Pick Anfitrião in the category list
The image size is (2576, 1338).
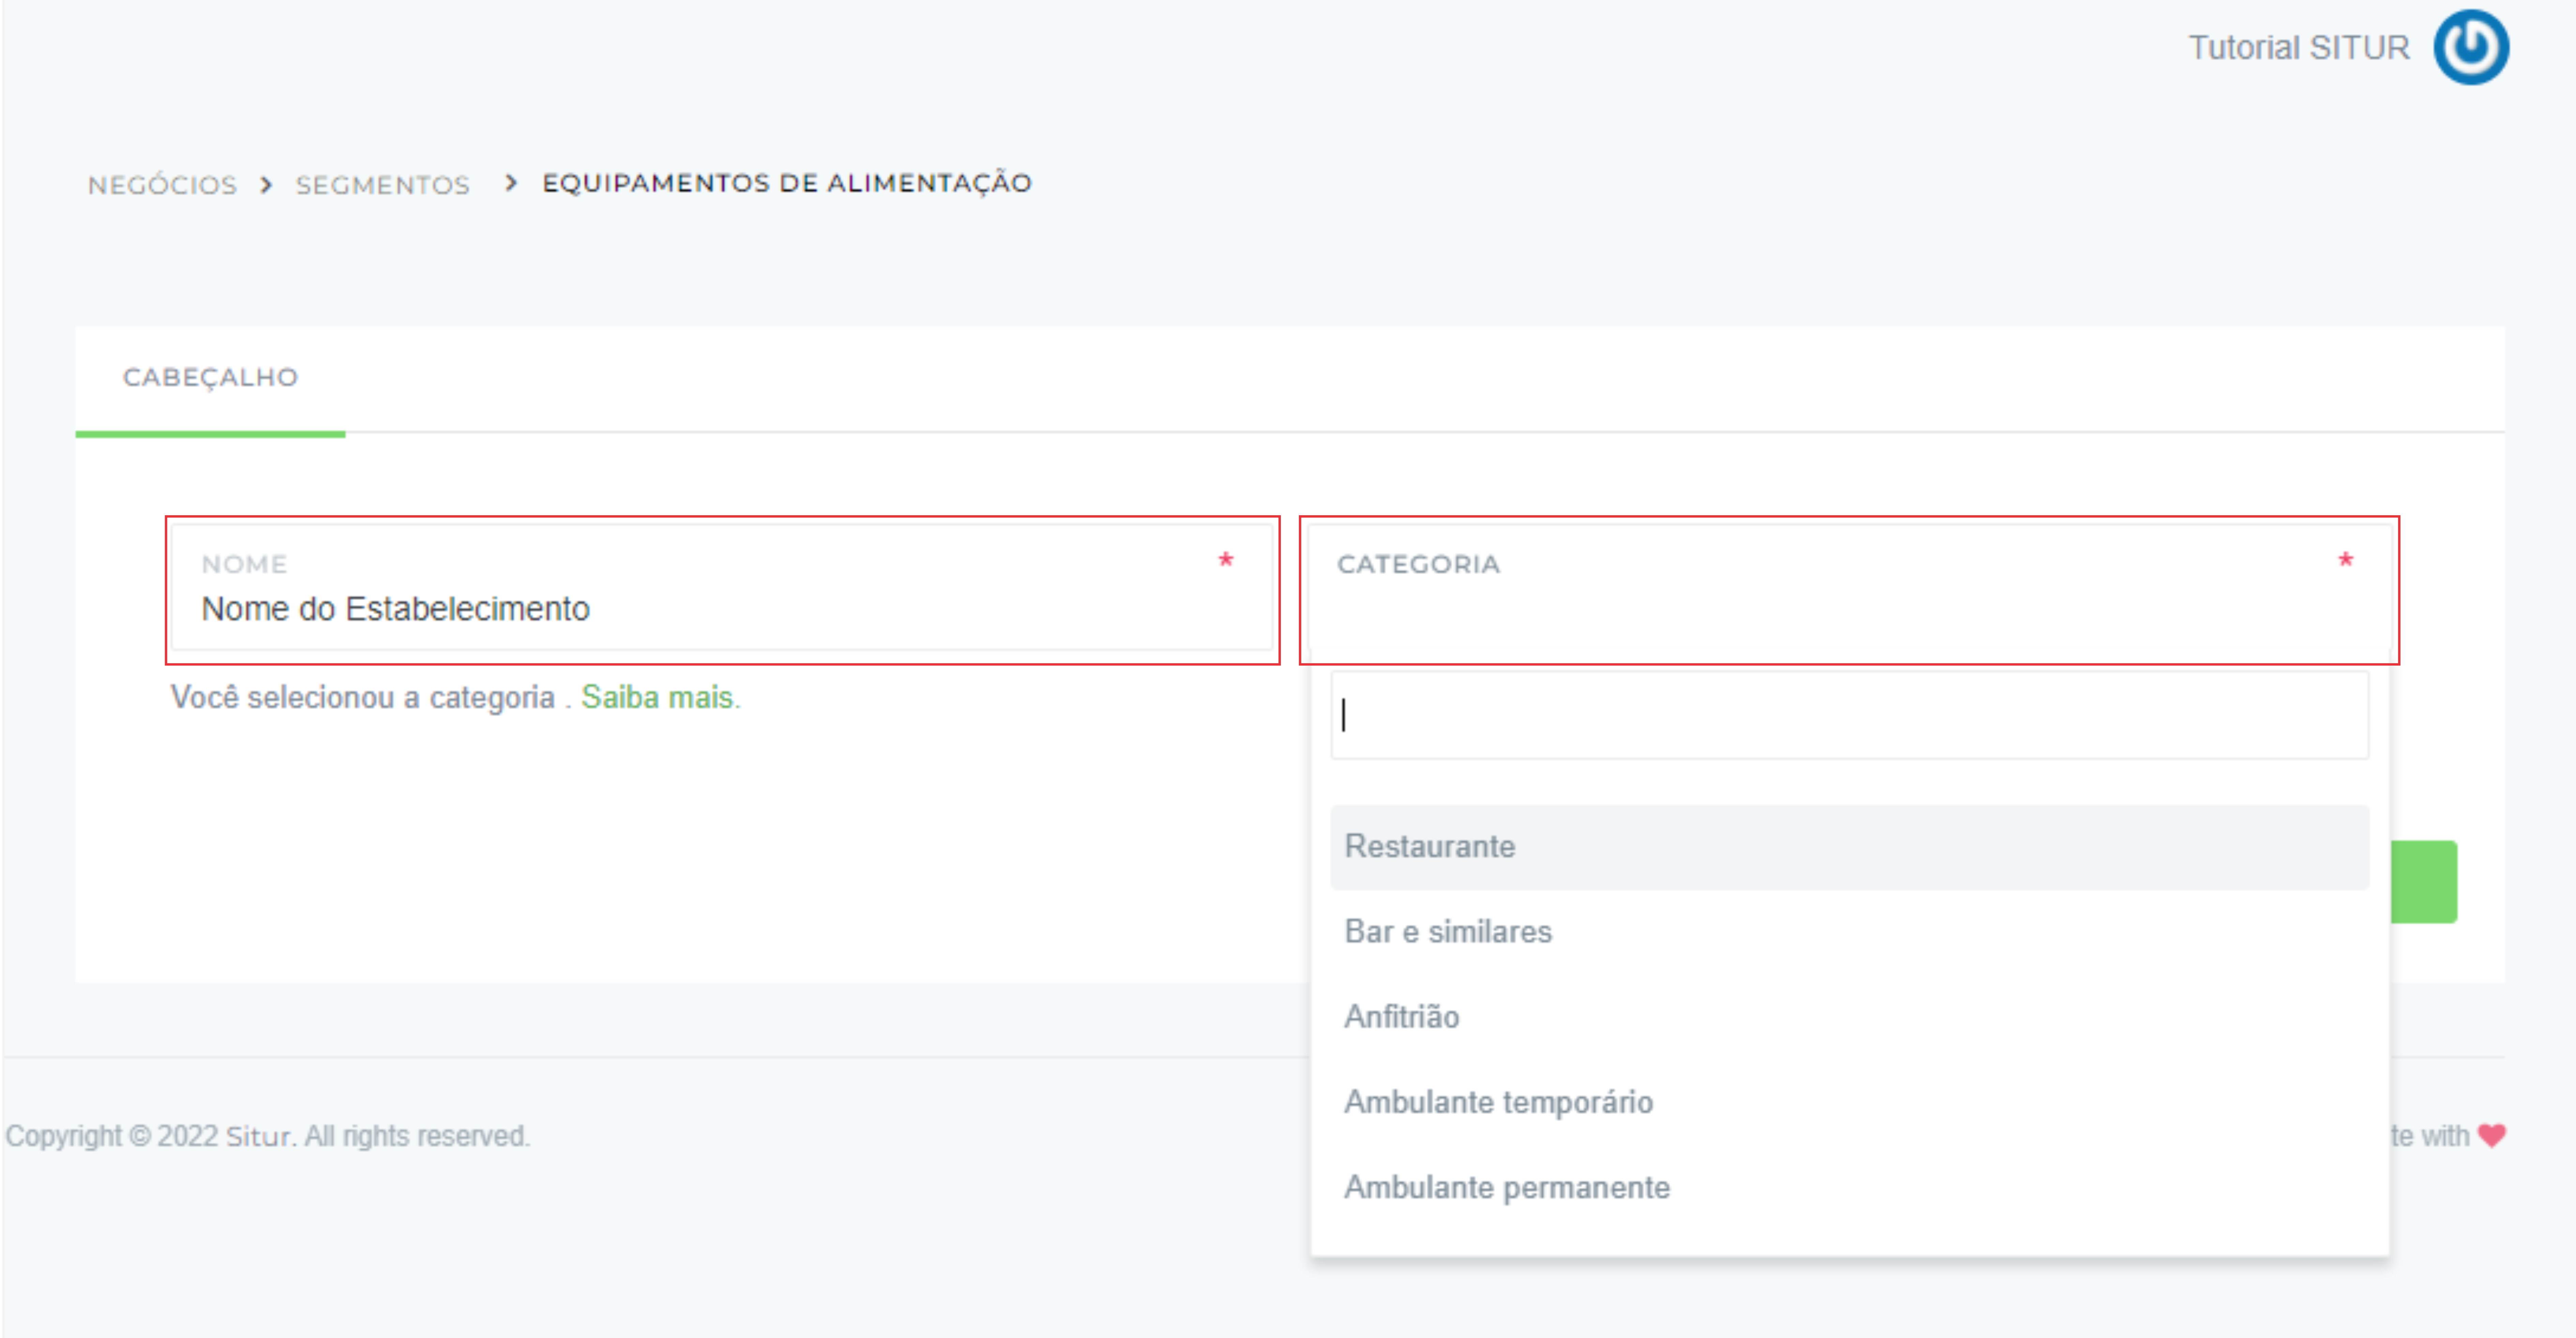(x=1849, y=1017)
